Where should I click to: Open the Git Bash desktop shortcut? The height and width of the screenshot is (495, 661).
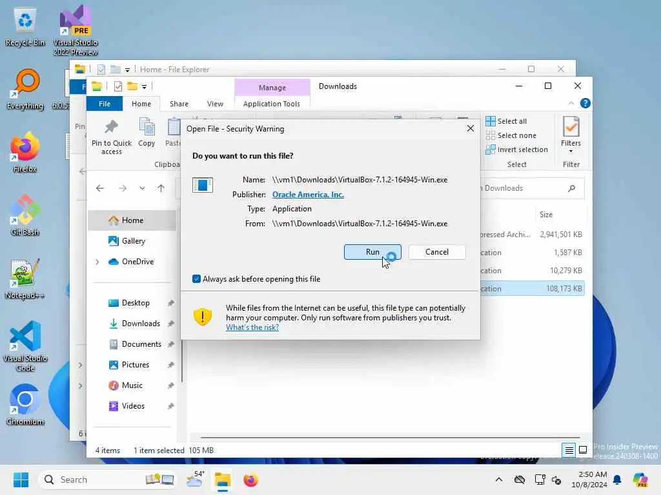coord(25,215)
